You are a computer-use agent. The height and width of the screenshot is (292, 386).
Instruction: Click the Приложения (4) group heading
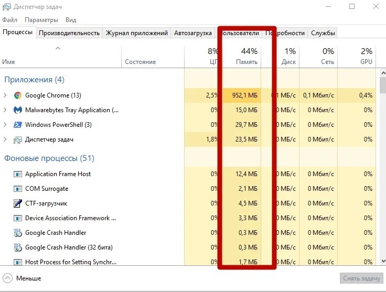click(34, 80)
